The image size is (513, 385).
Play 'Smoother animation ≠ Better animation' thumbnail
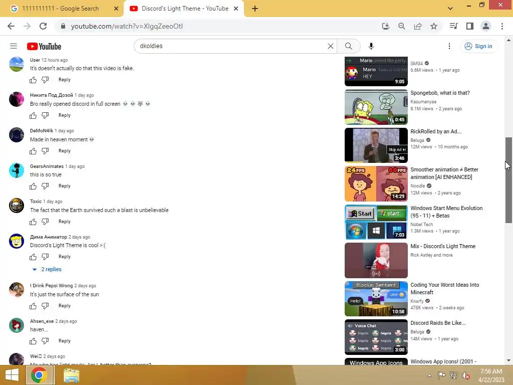click(x=376, y=183)
